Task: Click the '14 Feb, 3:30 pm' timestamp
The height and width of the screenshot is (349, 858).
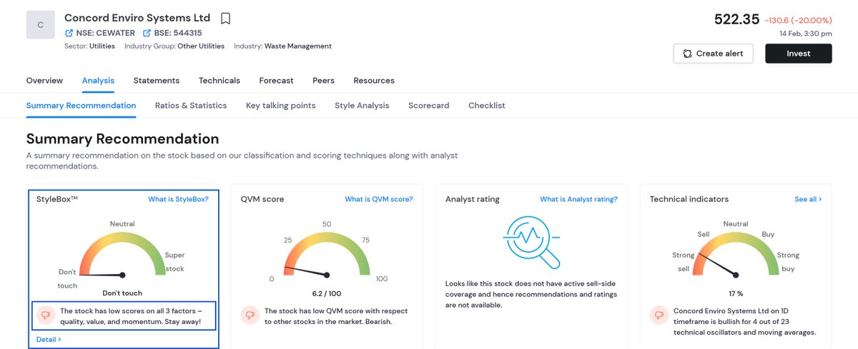Action: click(x=806, y=34)
